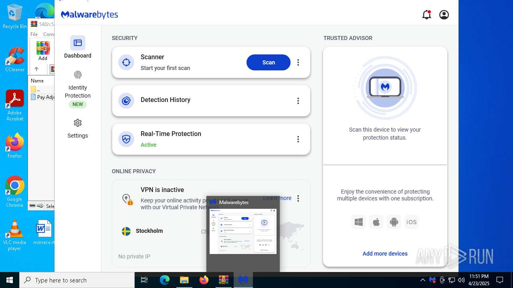Click the VPN location lock icon
This screenshot has height=288, width=513.
pyautogui.click(x=127, y=199)
